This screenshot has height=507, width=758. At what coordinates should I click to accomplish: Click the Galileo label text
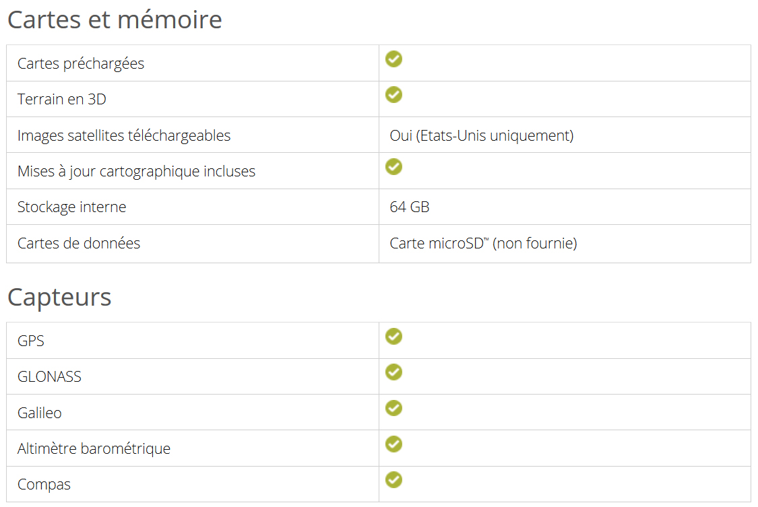pyautogui.click(x=40, y=413)
